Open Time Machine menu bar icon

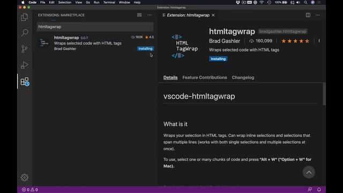(x=269, y=2)
